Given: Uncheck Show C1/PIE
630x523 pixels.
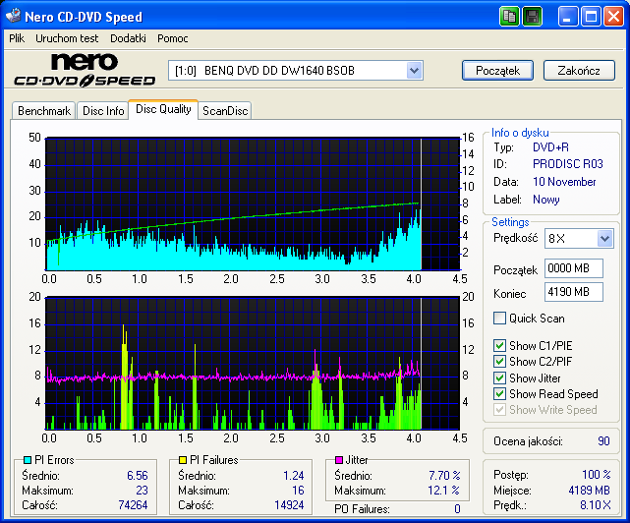Looking at the screenshot, I should coord(499,345).
